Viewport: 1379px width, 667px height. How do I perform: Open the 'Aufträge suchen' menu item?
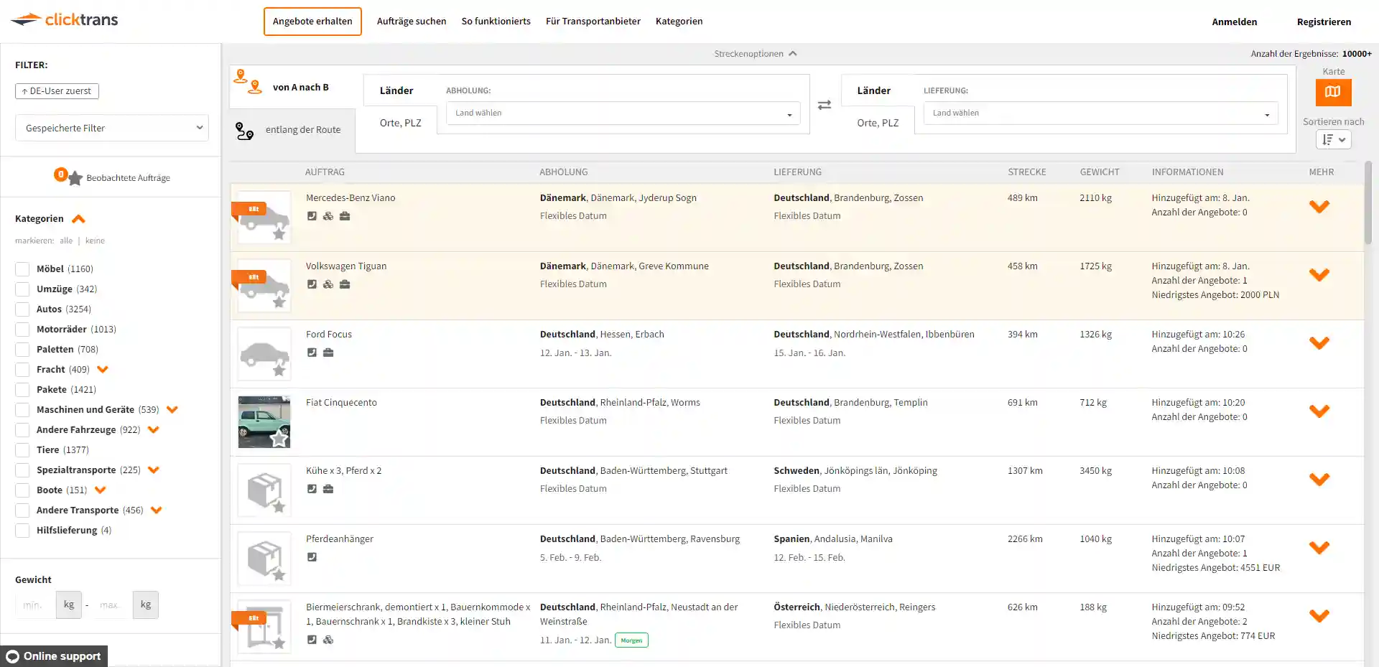[x=412, y=22]
